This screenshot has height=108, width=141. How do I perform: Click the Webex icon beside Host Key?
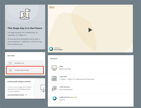coord(54,99)
